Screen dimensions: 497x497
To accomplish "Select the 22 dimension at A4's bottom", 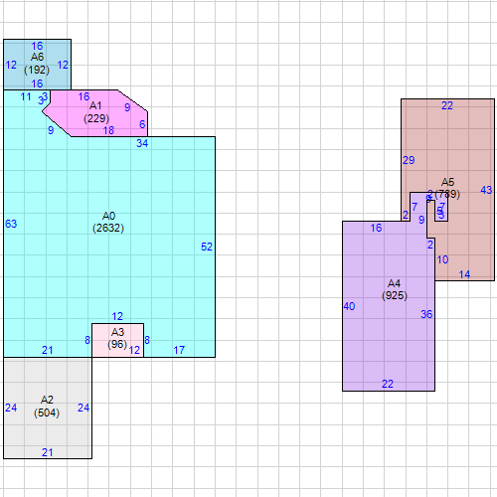I will point(388,384).
